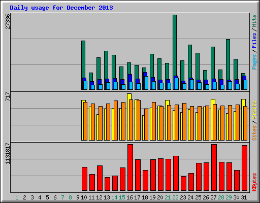
Task: Click the 1131817 KBytes axis value
Action: [8, 153]
